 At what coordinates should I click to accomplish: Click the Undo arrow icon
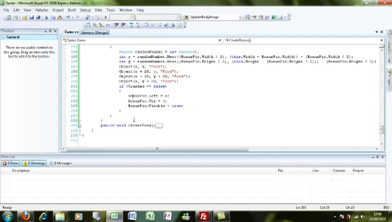(x=68, y=17)
